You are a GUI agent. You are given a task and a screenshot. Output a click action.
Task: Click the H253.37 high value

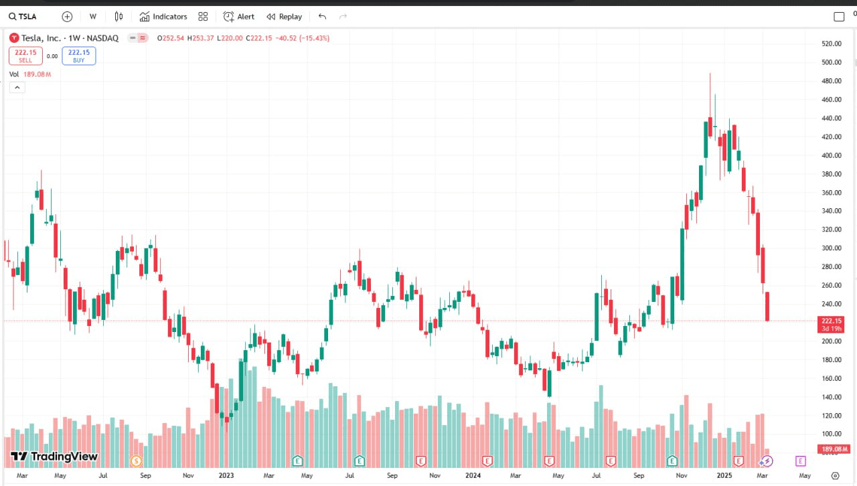[200, 38]
